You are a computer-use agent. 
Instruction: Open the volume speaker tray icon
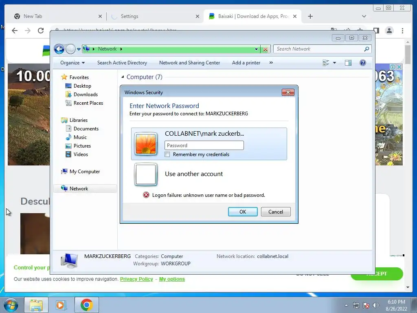(376, 305)
